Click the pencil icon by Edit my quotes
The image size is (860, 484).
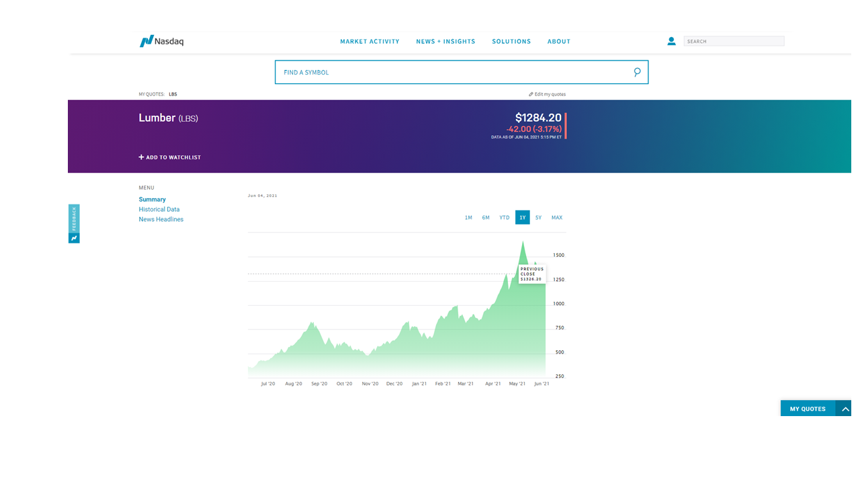pyautogui.click(x=531, y=94)
